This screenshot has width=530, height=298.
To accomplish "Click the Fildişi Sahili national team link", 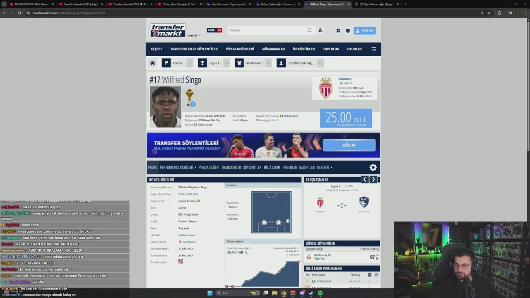I will coord(291,116).
